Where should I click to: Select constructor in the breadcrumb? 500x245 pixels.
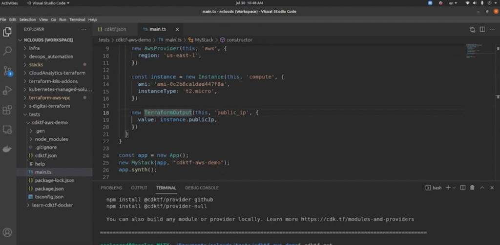236,40
